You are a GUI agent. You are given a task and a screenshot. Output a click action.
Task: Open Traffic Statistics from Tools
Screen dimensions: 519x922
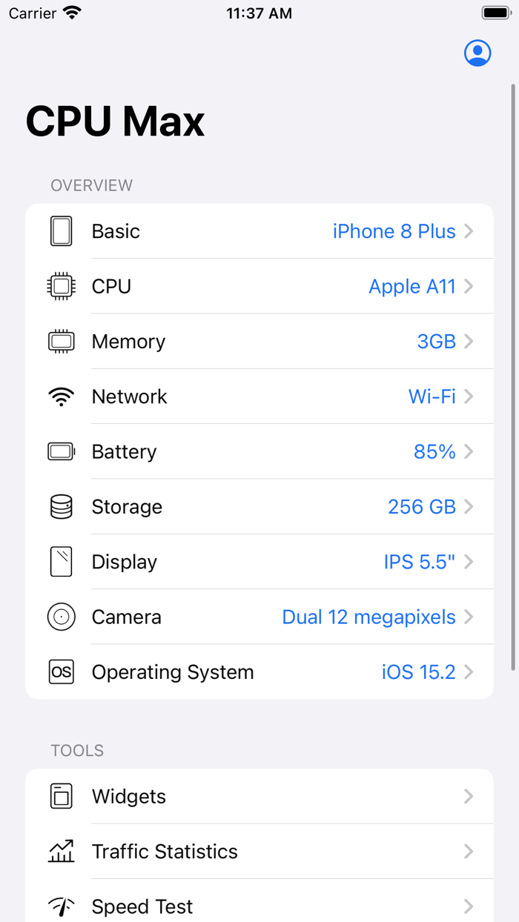pyautogui.click(x=165, y=851)
